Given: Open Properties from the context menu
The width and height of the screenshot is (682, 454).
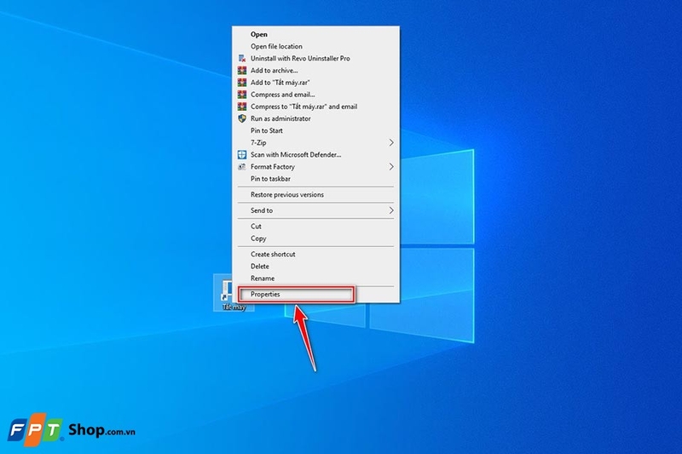Looking at the screenshot, I should (x=315, y=294).
